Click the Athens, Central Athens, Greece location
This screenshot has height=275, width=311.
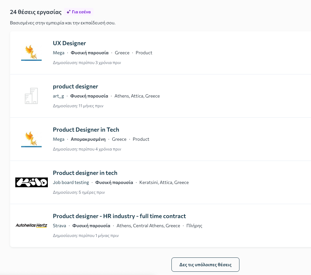tap(148, 226)
